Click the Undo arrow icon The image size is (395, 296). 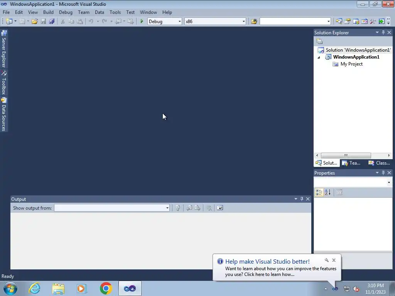point(91,22)
